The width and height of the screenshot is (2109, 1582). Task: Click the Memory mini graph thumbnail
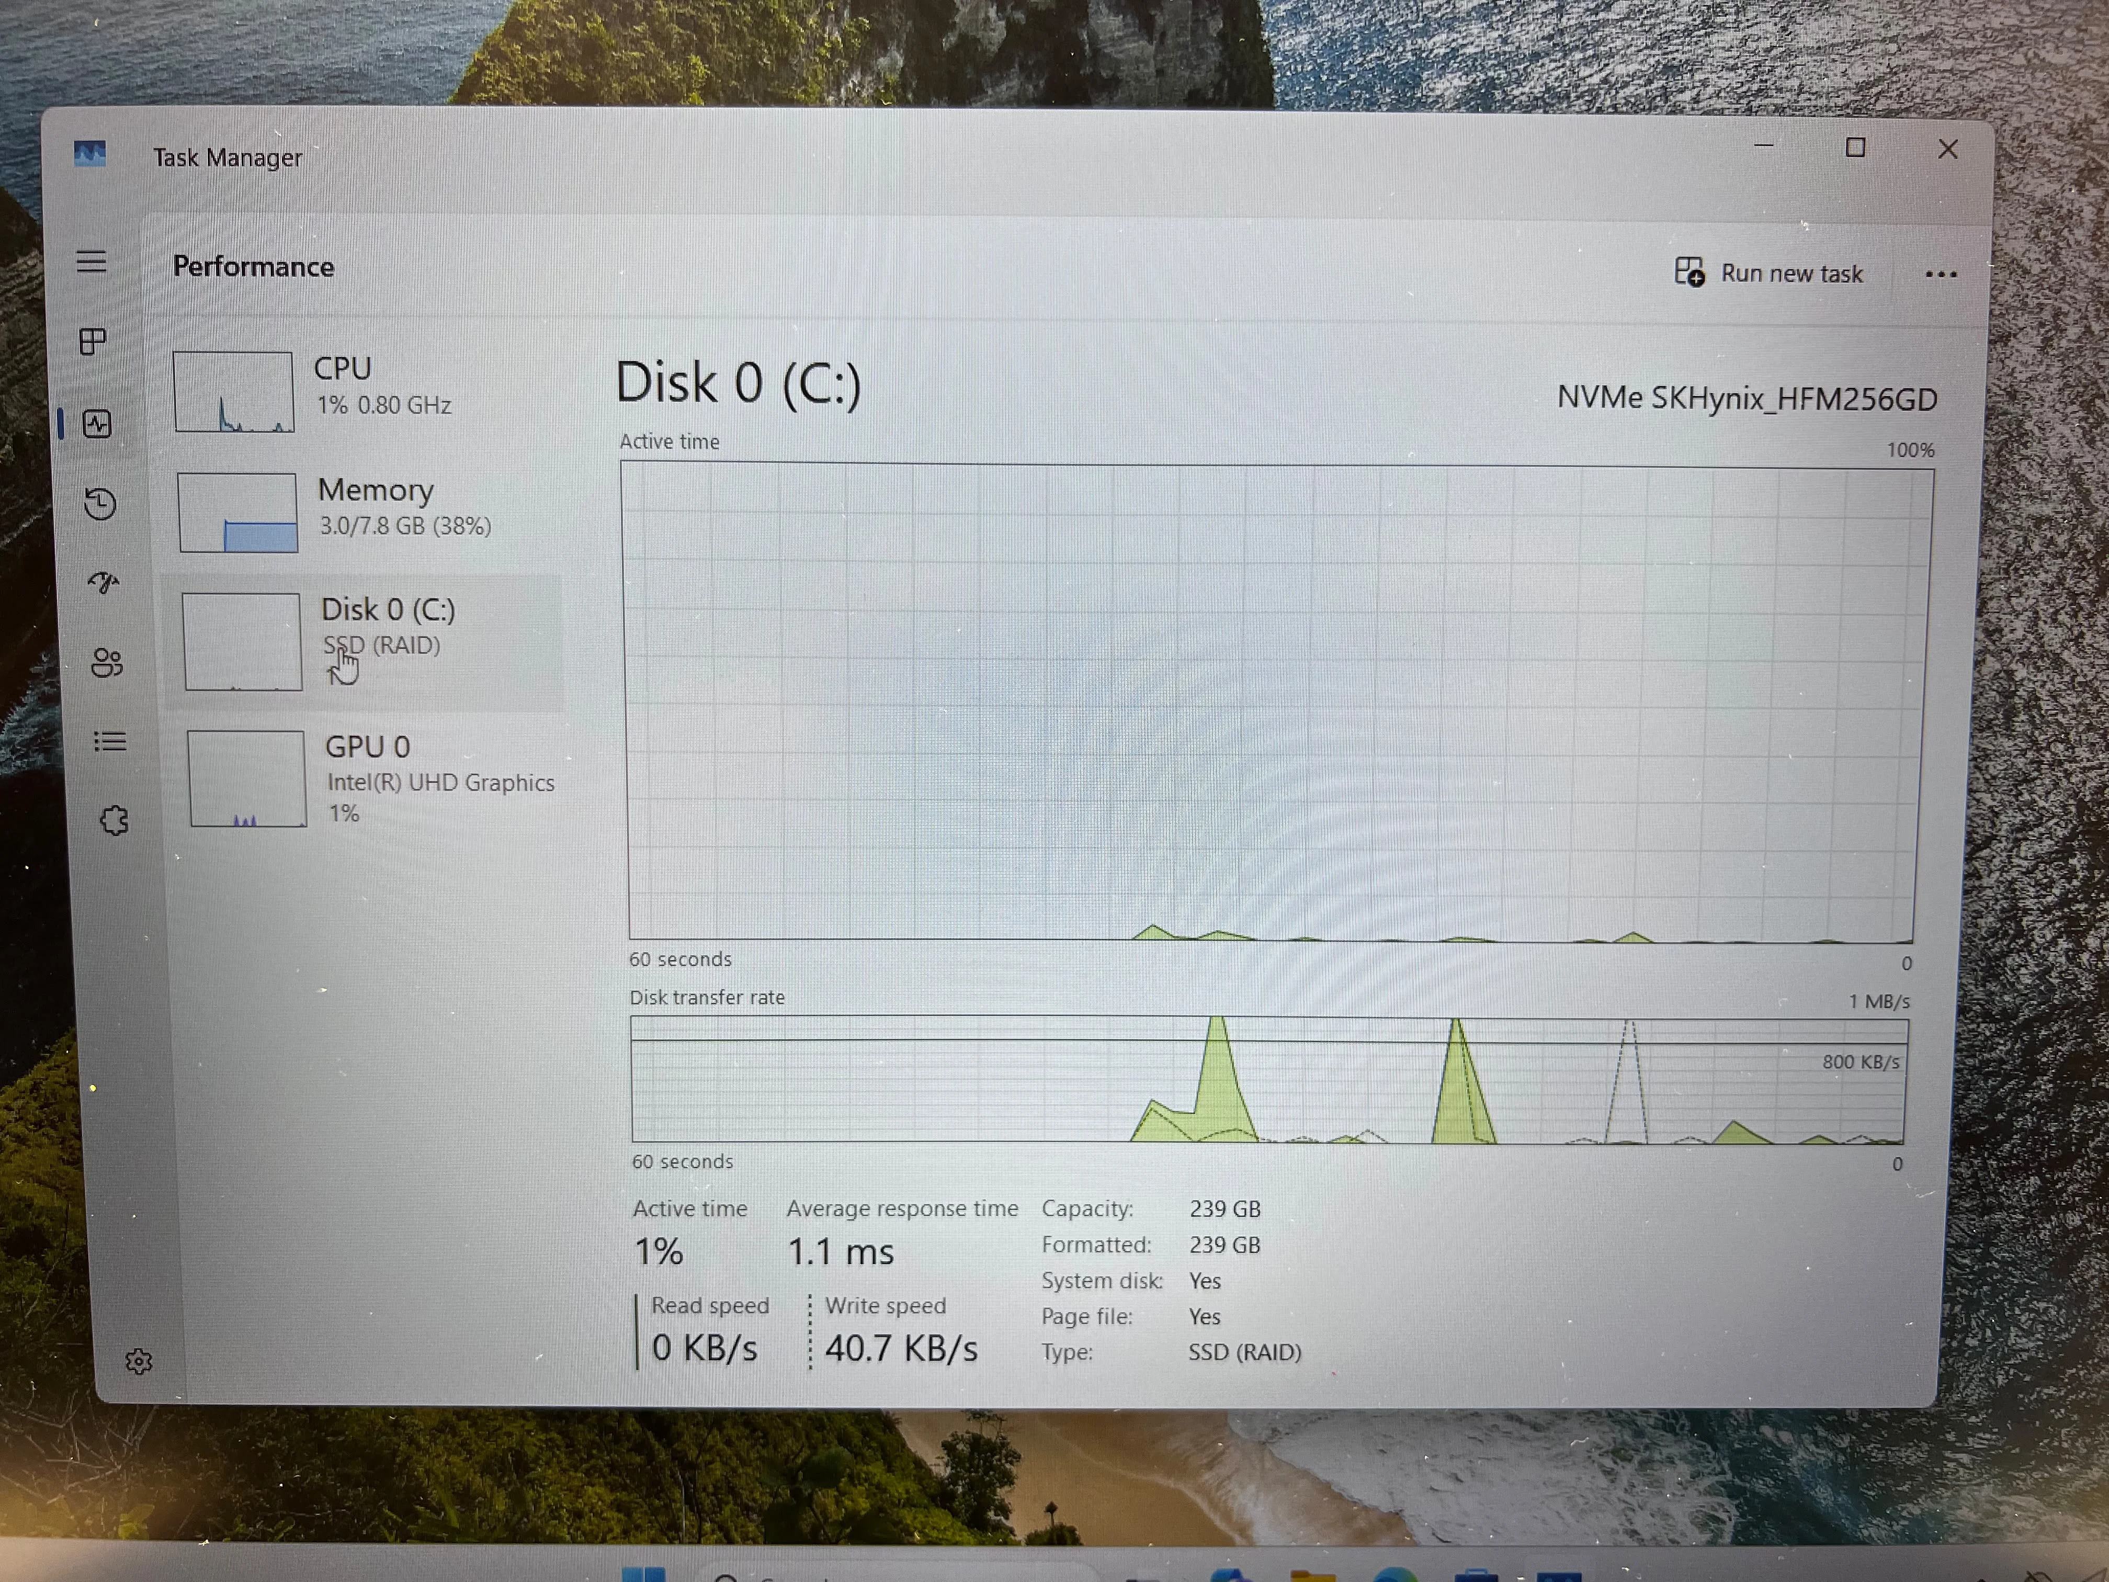pyautogui.click(x=239, y=513)
